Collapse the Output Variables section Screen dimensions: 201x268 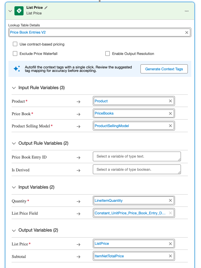[14, 230]
